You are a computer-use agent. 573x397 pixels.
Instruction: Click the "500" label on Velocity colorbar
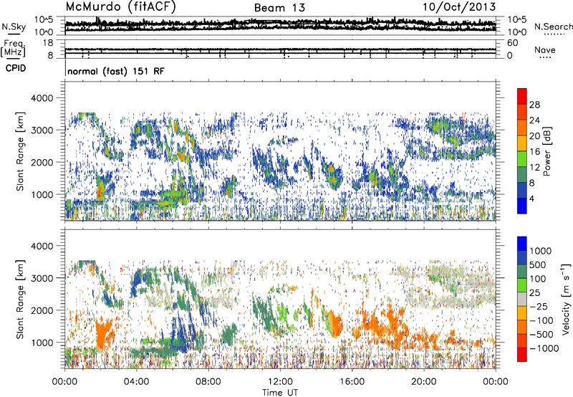538,264
